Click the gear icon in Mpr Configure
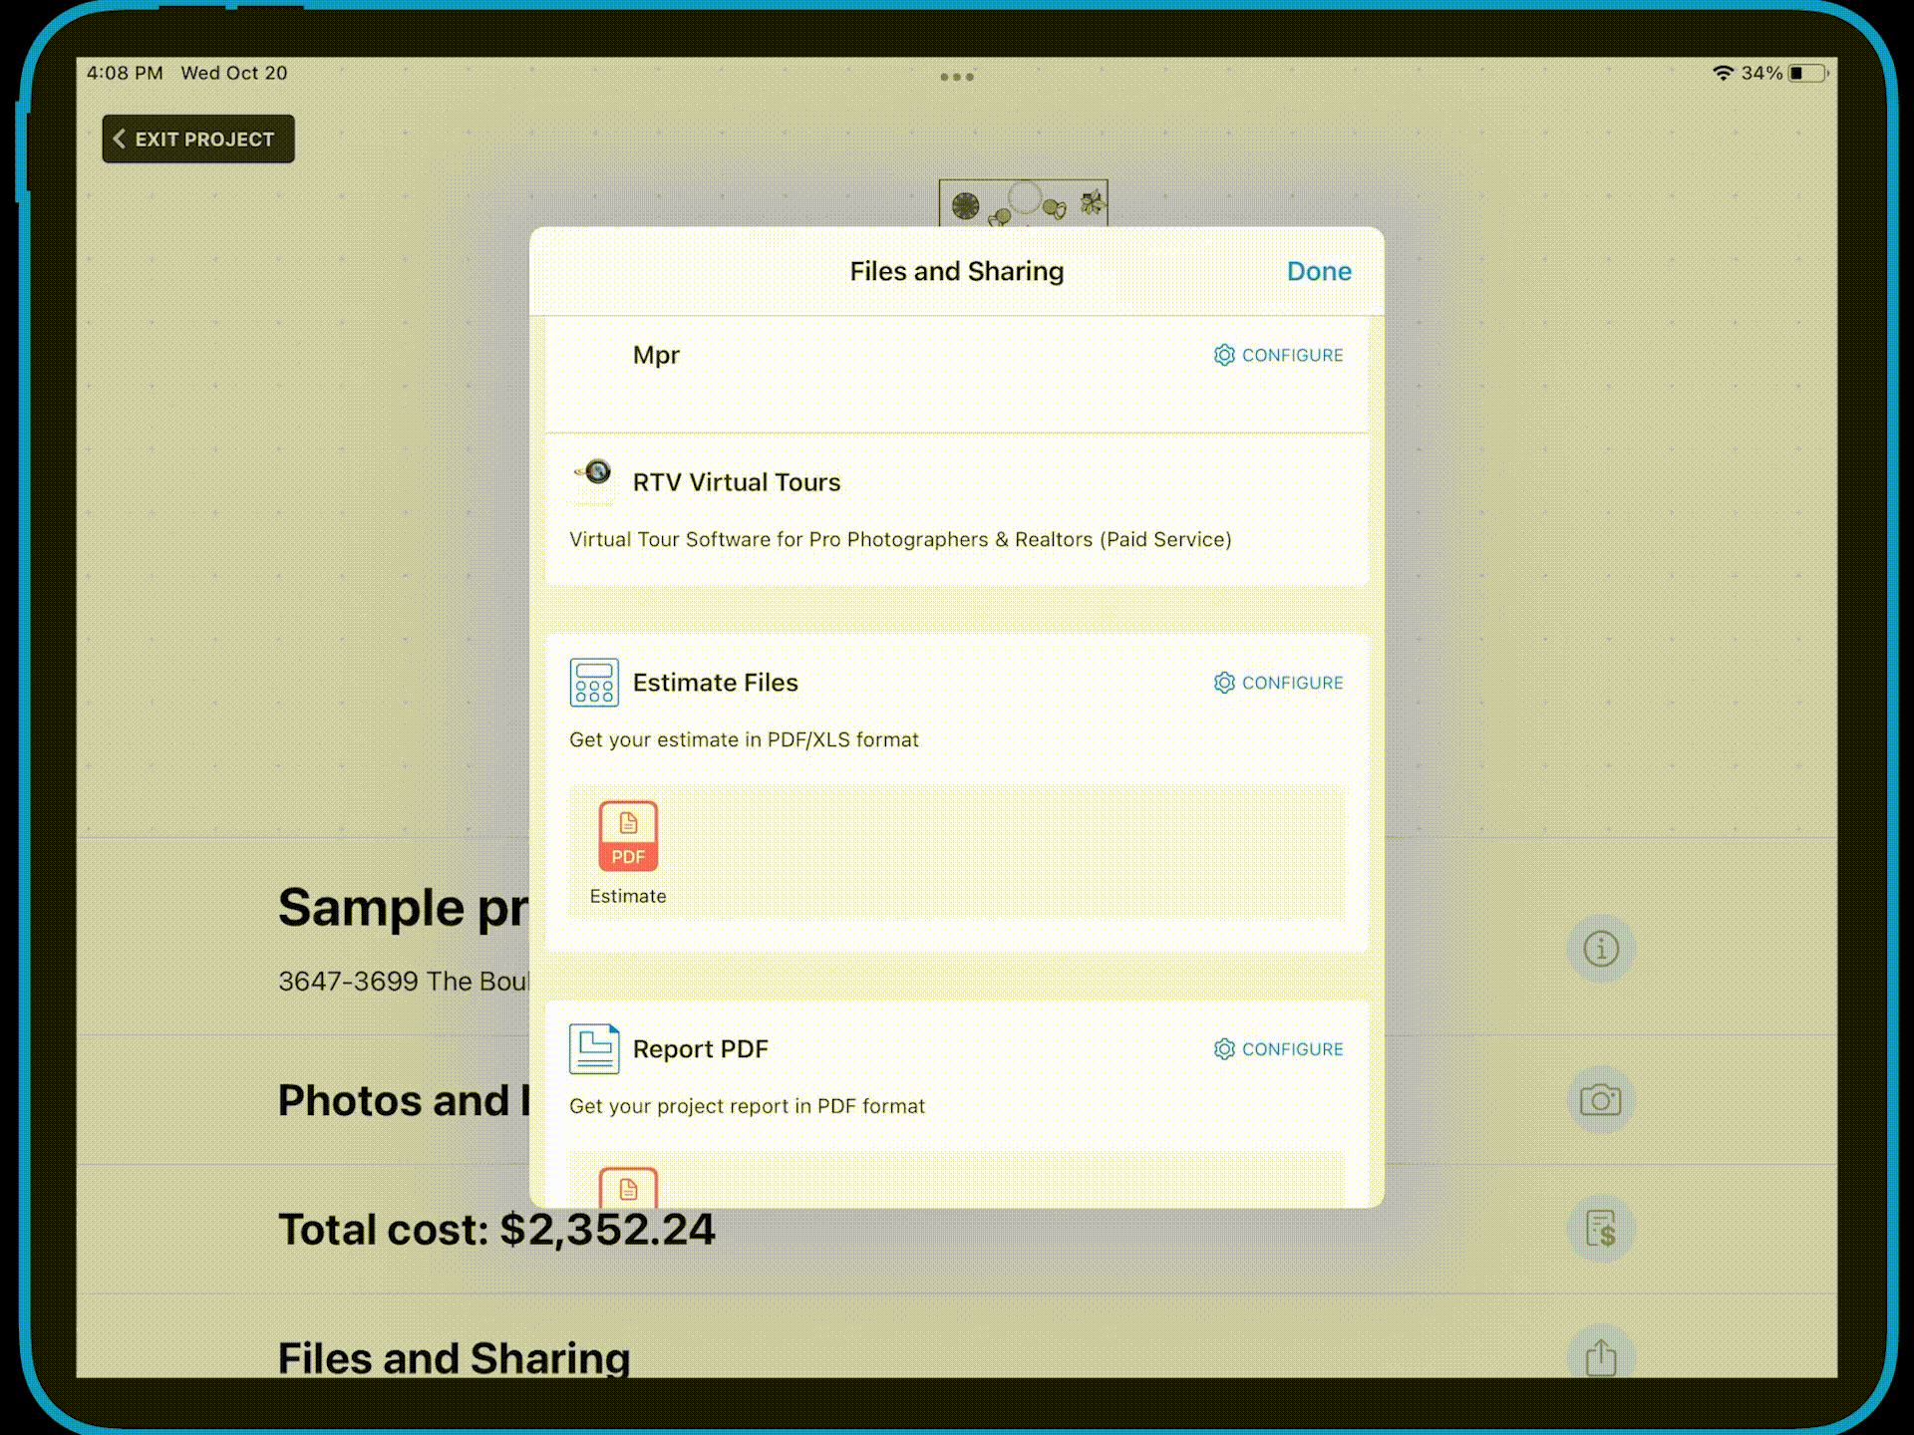 (x=1224, y=355)
